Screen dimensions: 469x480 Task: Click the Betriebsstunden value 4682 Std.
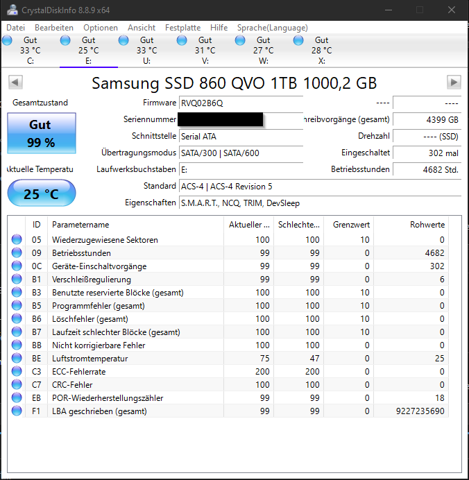tap(427, 170)
